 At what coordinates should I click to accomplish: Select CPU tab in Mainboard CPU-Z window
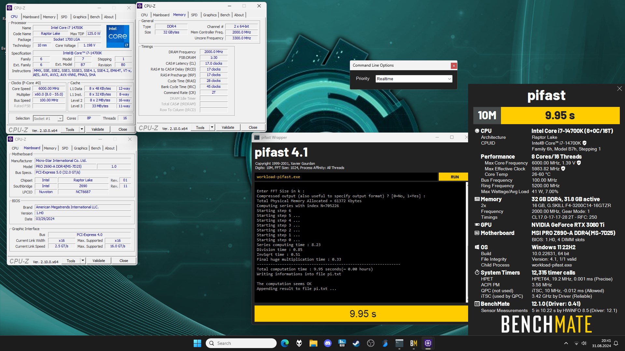coord(15,148)
